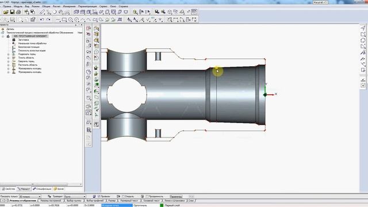
Task: Click the icon beside the Открыть checkbox
Action: [x=118, y=197]
